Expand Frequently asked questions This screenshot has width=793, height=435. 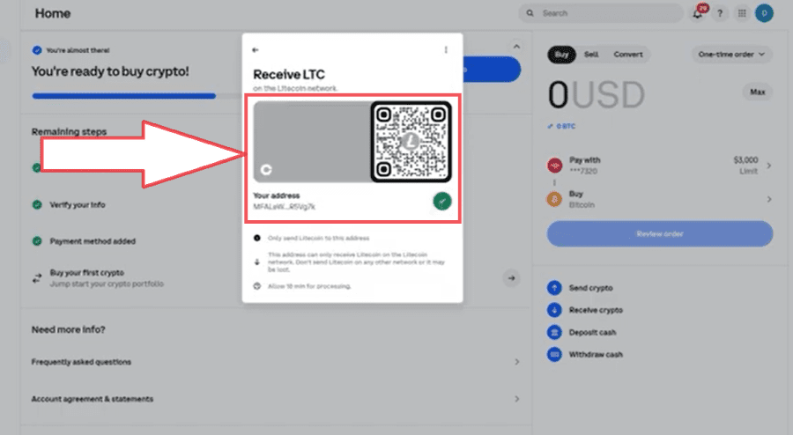(x=276, y=362)
